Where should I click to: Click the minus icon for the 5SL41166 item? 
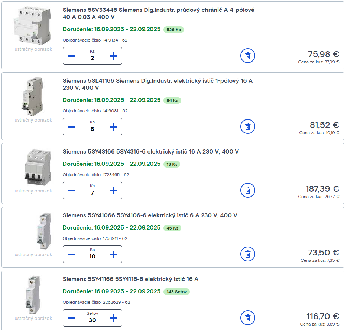(x=72, y=126)
